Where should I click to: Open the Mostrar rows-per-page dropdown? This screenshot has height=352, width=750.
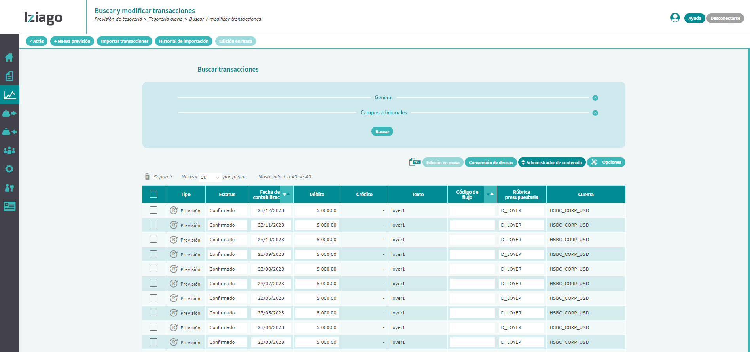click(x=210, y=177)
